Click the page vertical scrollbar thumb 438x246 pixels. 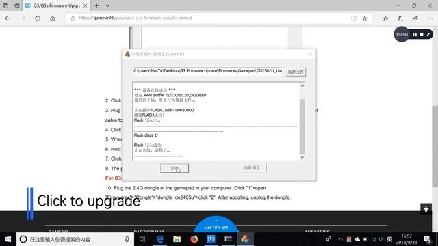[435, 146]
